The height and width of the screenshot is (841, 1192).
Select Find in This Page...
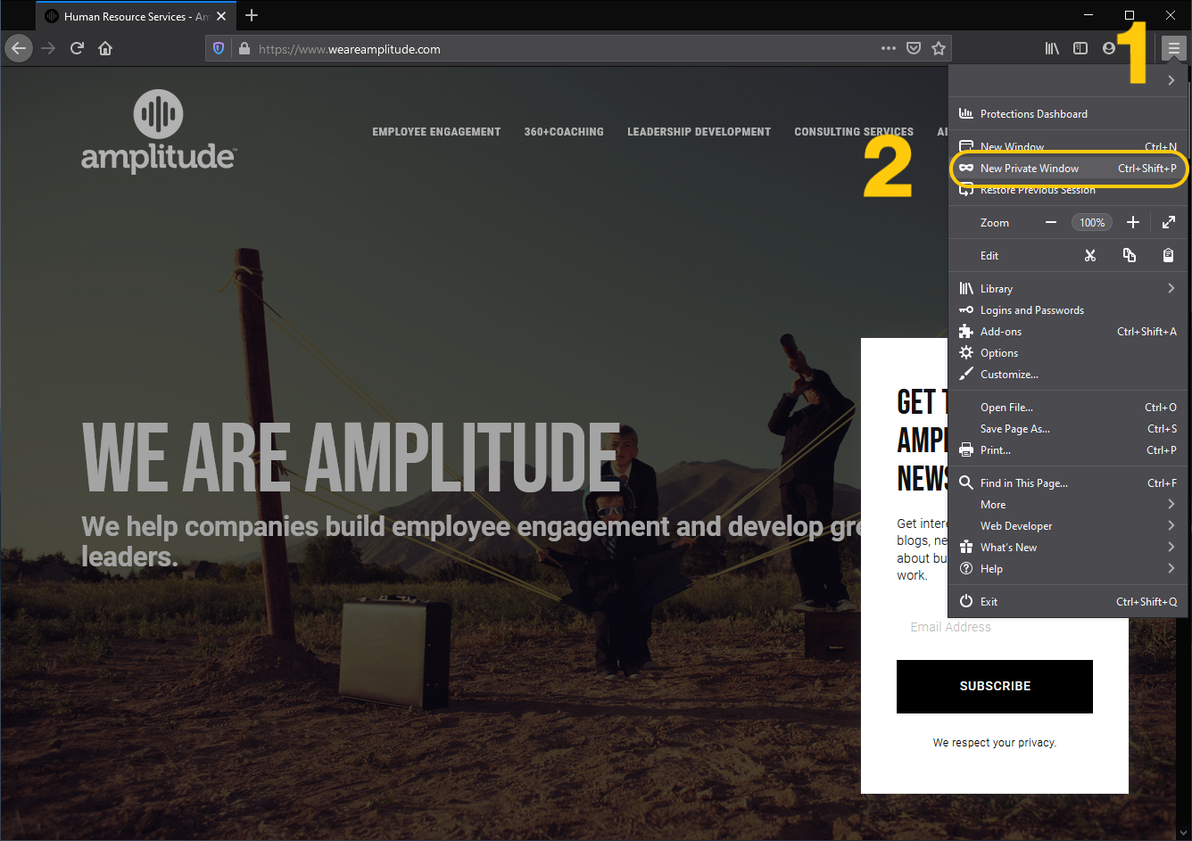(1066, 482)
